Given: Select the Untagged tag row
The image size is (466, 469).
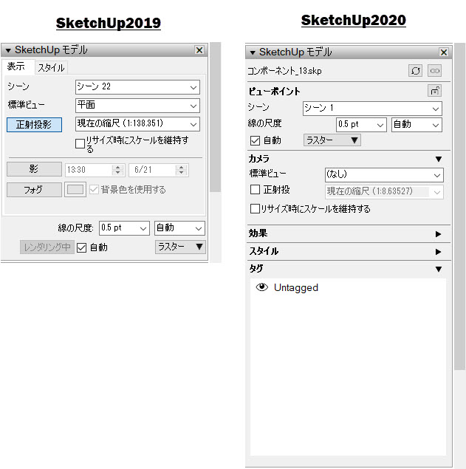Looking at the screenshot, I should [x=348, y=287].
